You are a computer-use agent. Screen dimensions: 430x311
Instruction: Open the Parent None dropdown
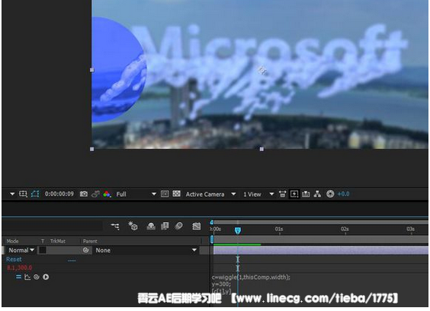tap(146, 250)
